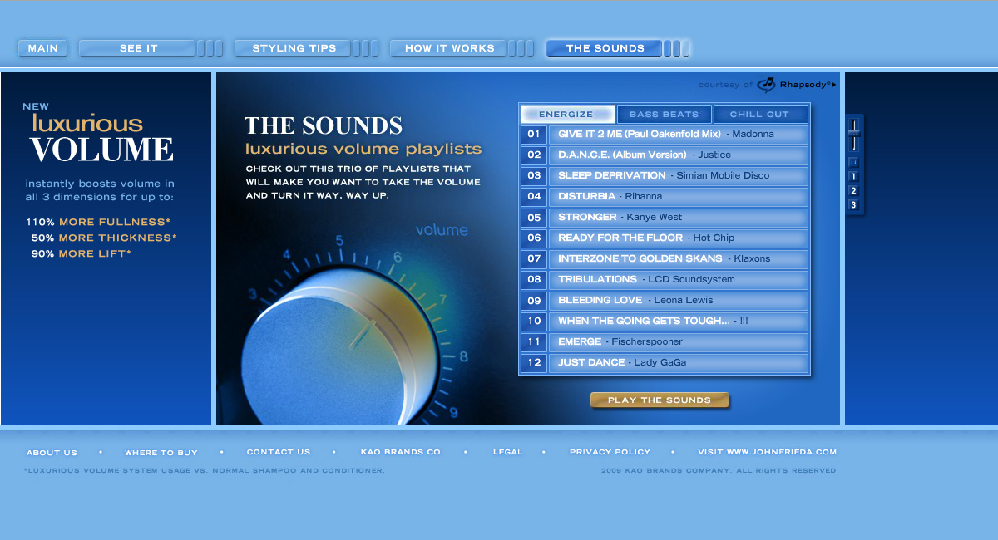Image resolution: width=998 pixels, height=540 pixels.
Task: Go to the MAIN page
Action: click(42, 48)
